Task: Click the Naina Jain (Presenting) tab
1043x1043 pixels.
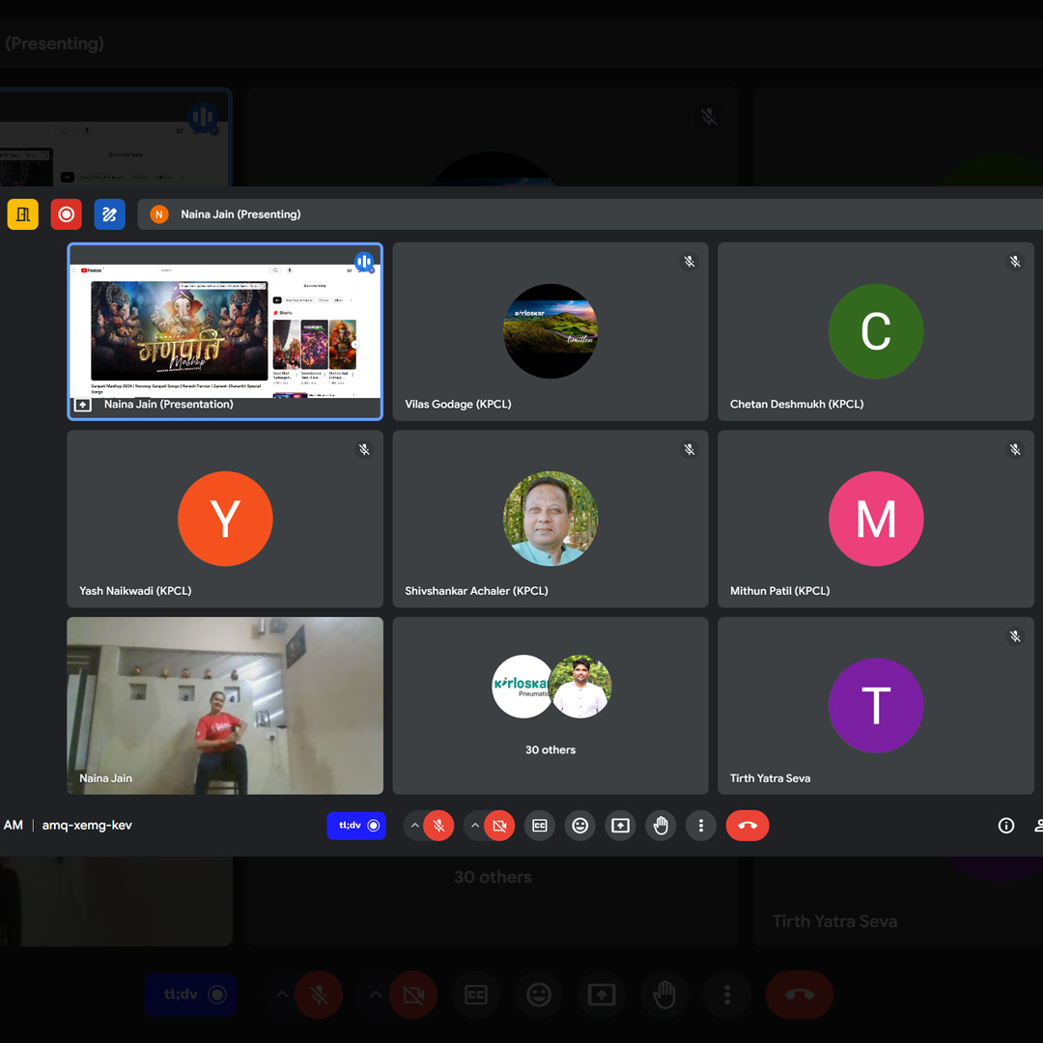Action: (240, 214)
